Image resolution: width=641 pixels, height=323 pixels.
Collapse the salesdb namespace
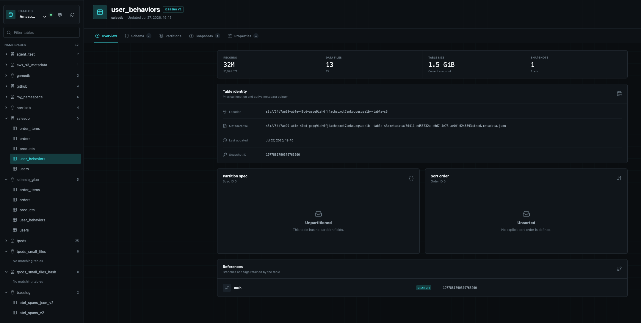click(6, 118)
